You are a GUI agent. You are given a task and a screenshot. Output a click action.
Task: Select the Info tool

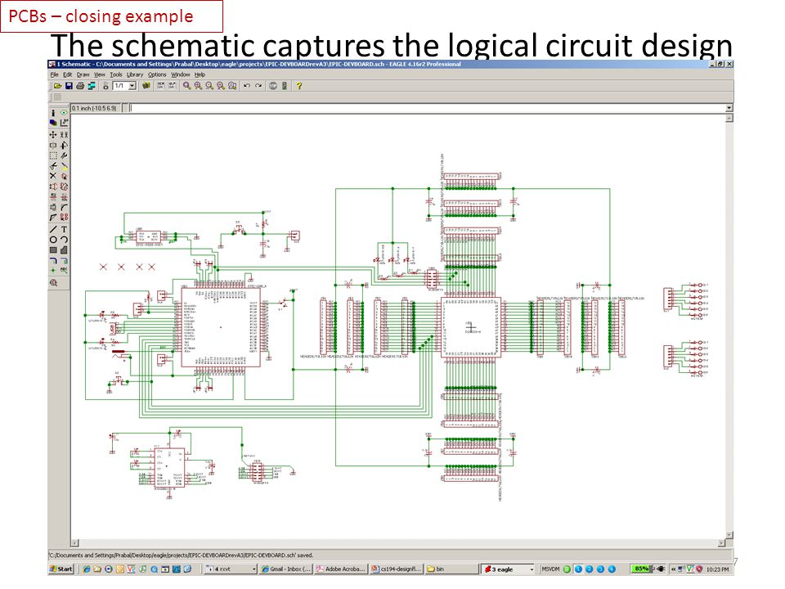(x=53, y=113)
